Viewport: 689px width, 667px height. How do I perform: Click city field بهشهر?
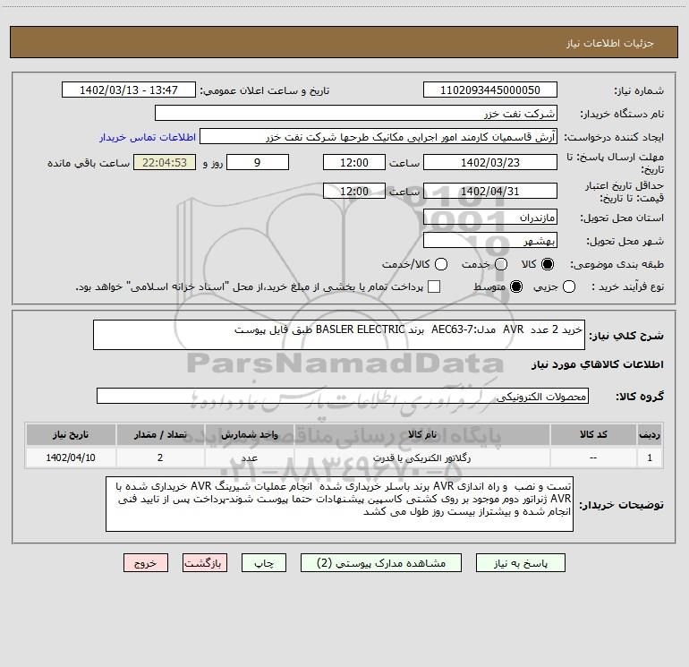[x=490, y=241]
